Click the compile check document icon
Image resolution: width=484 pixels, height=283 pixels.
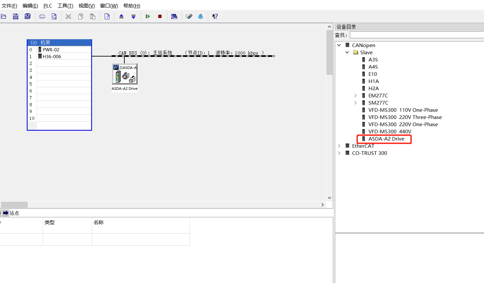(107, 16)
